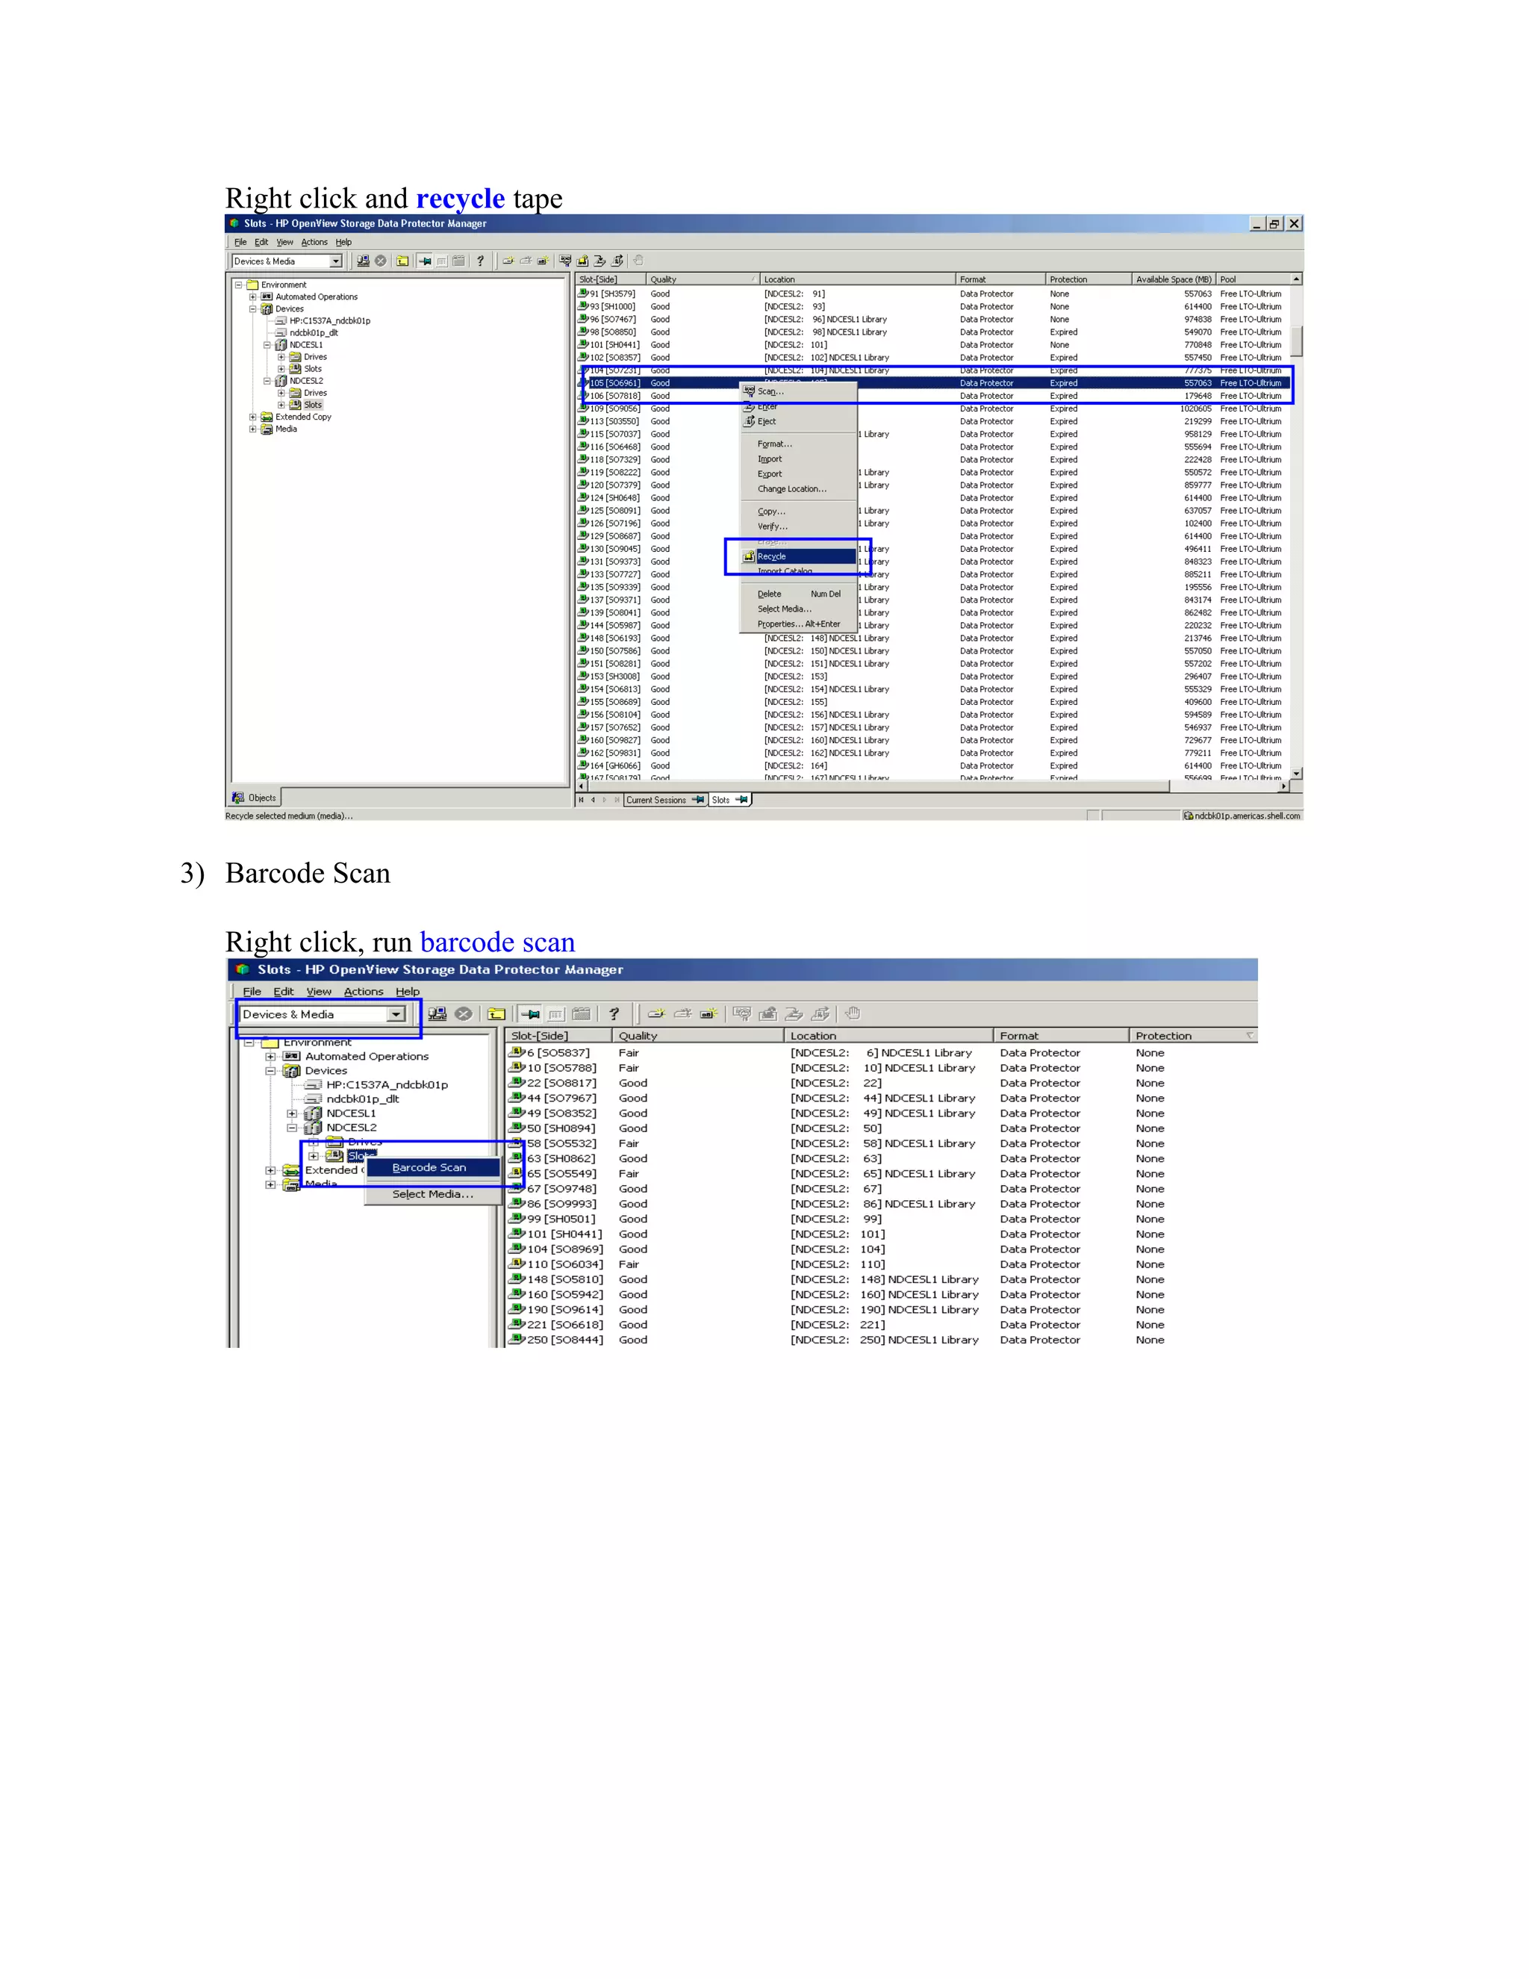This screenshot has width=1529, height=1979.
Task: Click the pin icon on the Current Sessions tab
Action: pos(698,800)
